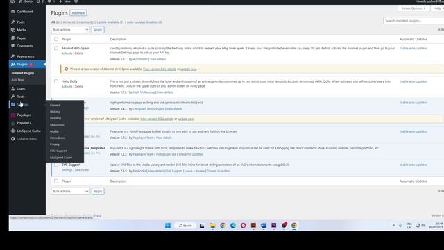Choose Reading in the Settings flyout
444x250 pixels.
pyautogui.click(x=55, y=118)
